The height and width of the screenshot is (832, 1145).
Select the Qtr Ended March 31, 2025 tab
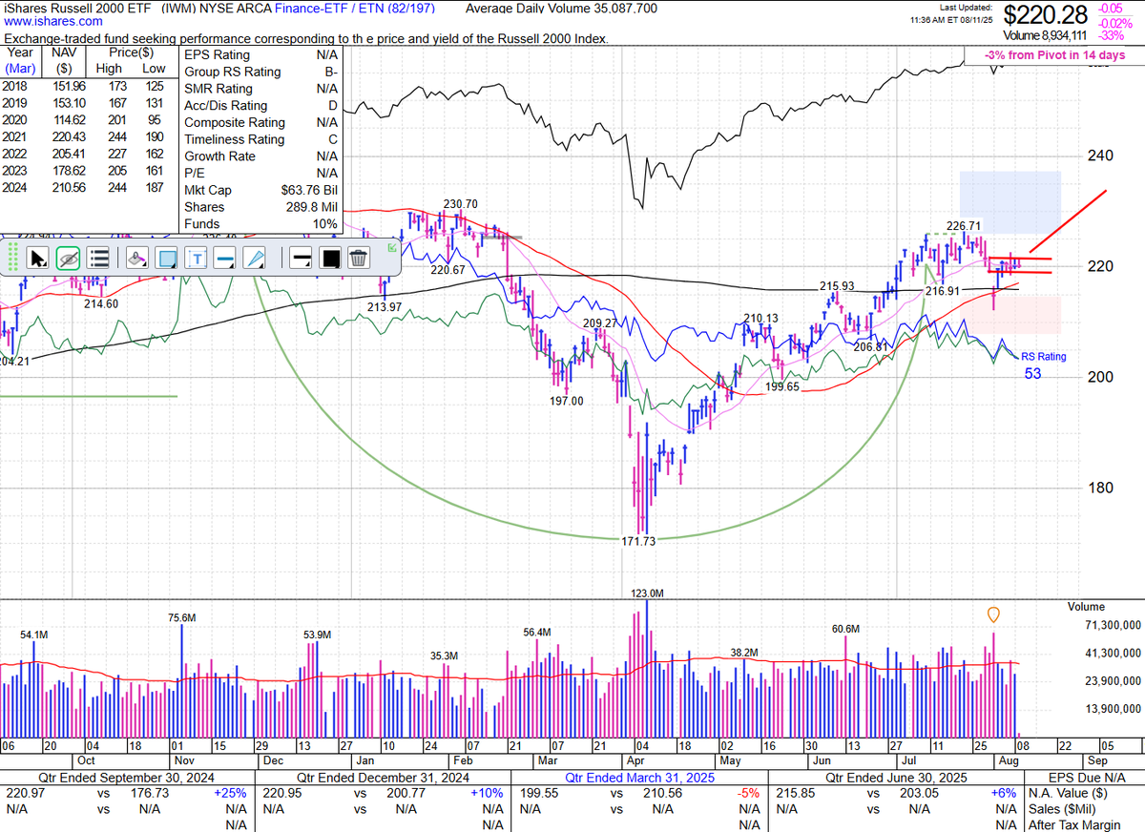tap(639, 778)
